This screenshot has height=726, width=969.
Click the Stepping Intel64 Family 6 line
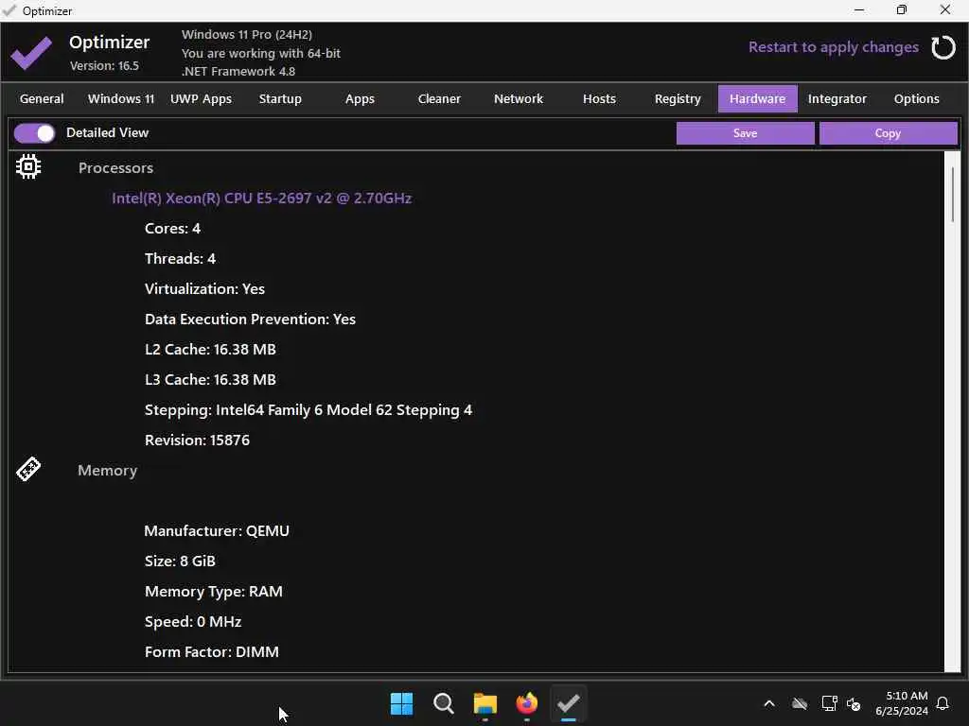[308, 410]
